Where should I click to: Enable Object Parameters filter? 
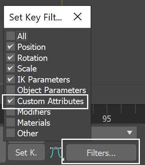tap(11, 90)
